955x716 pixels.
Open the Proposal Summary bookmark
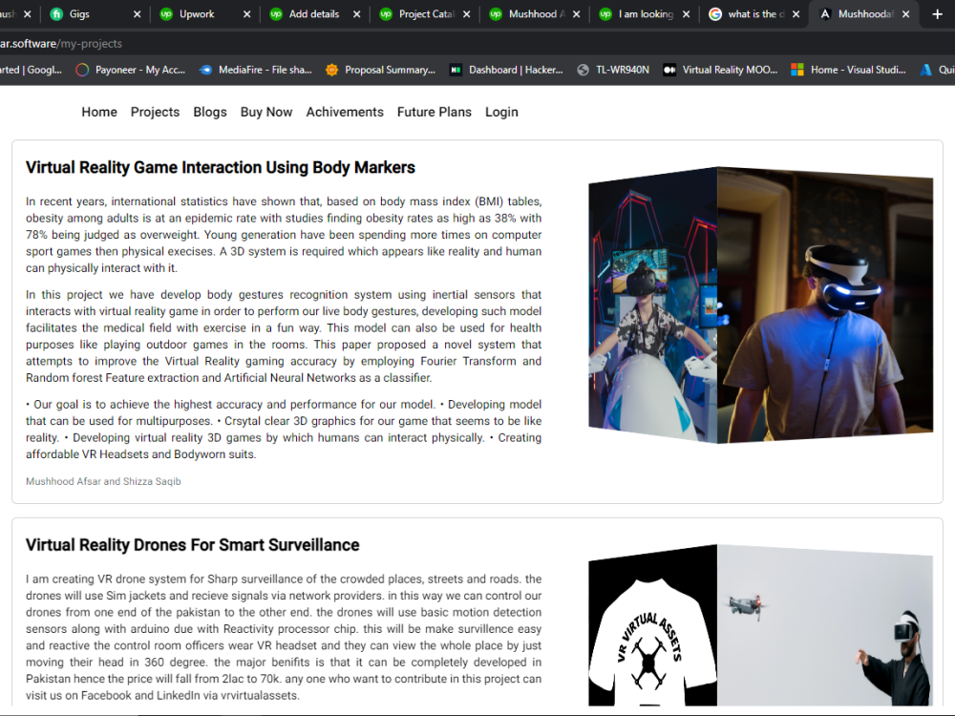[x=381, y=70]
